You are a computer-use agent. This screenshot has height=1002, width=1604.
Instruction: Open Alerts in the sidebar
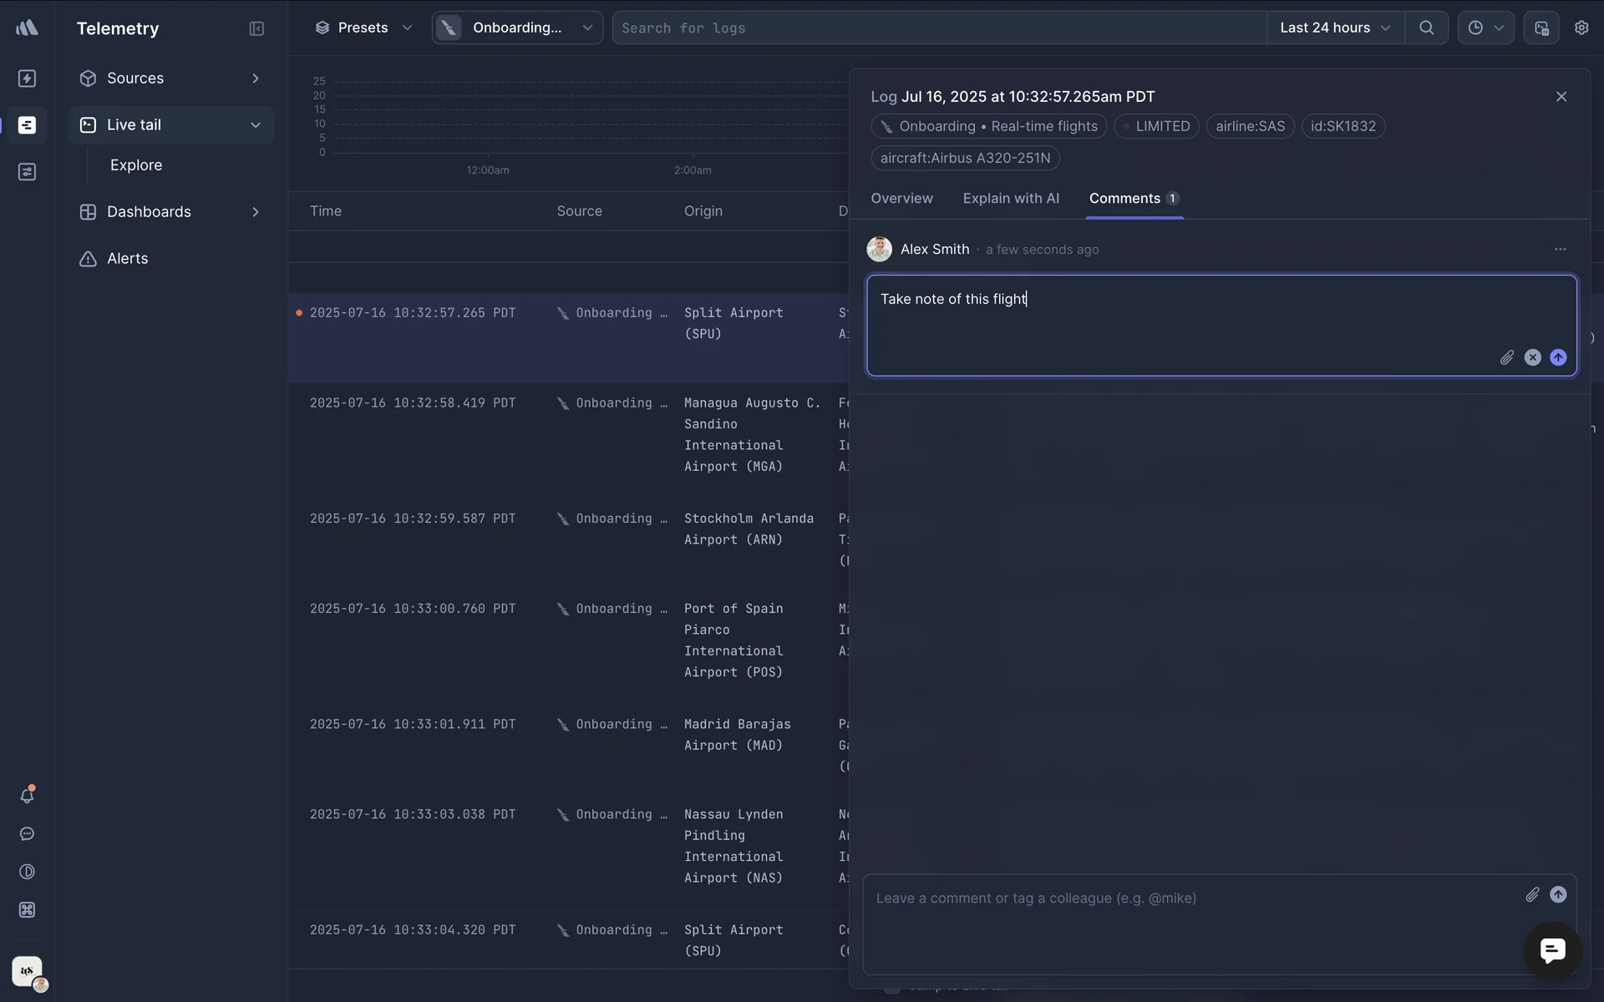[127, 258]
